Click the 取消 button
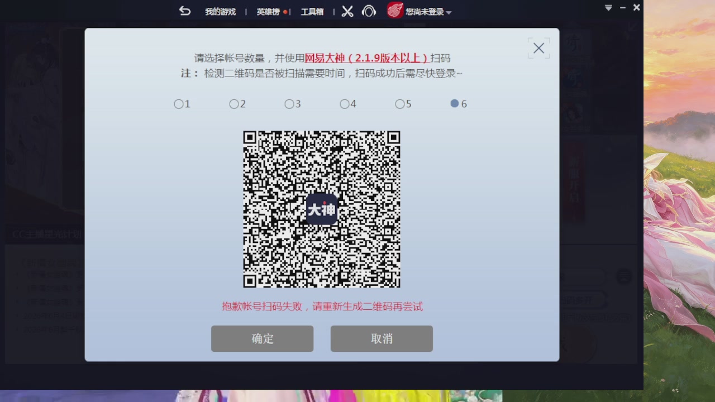The image size is (715, 402). [x=382, y=339]
